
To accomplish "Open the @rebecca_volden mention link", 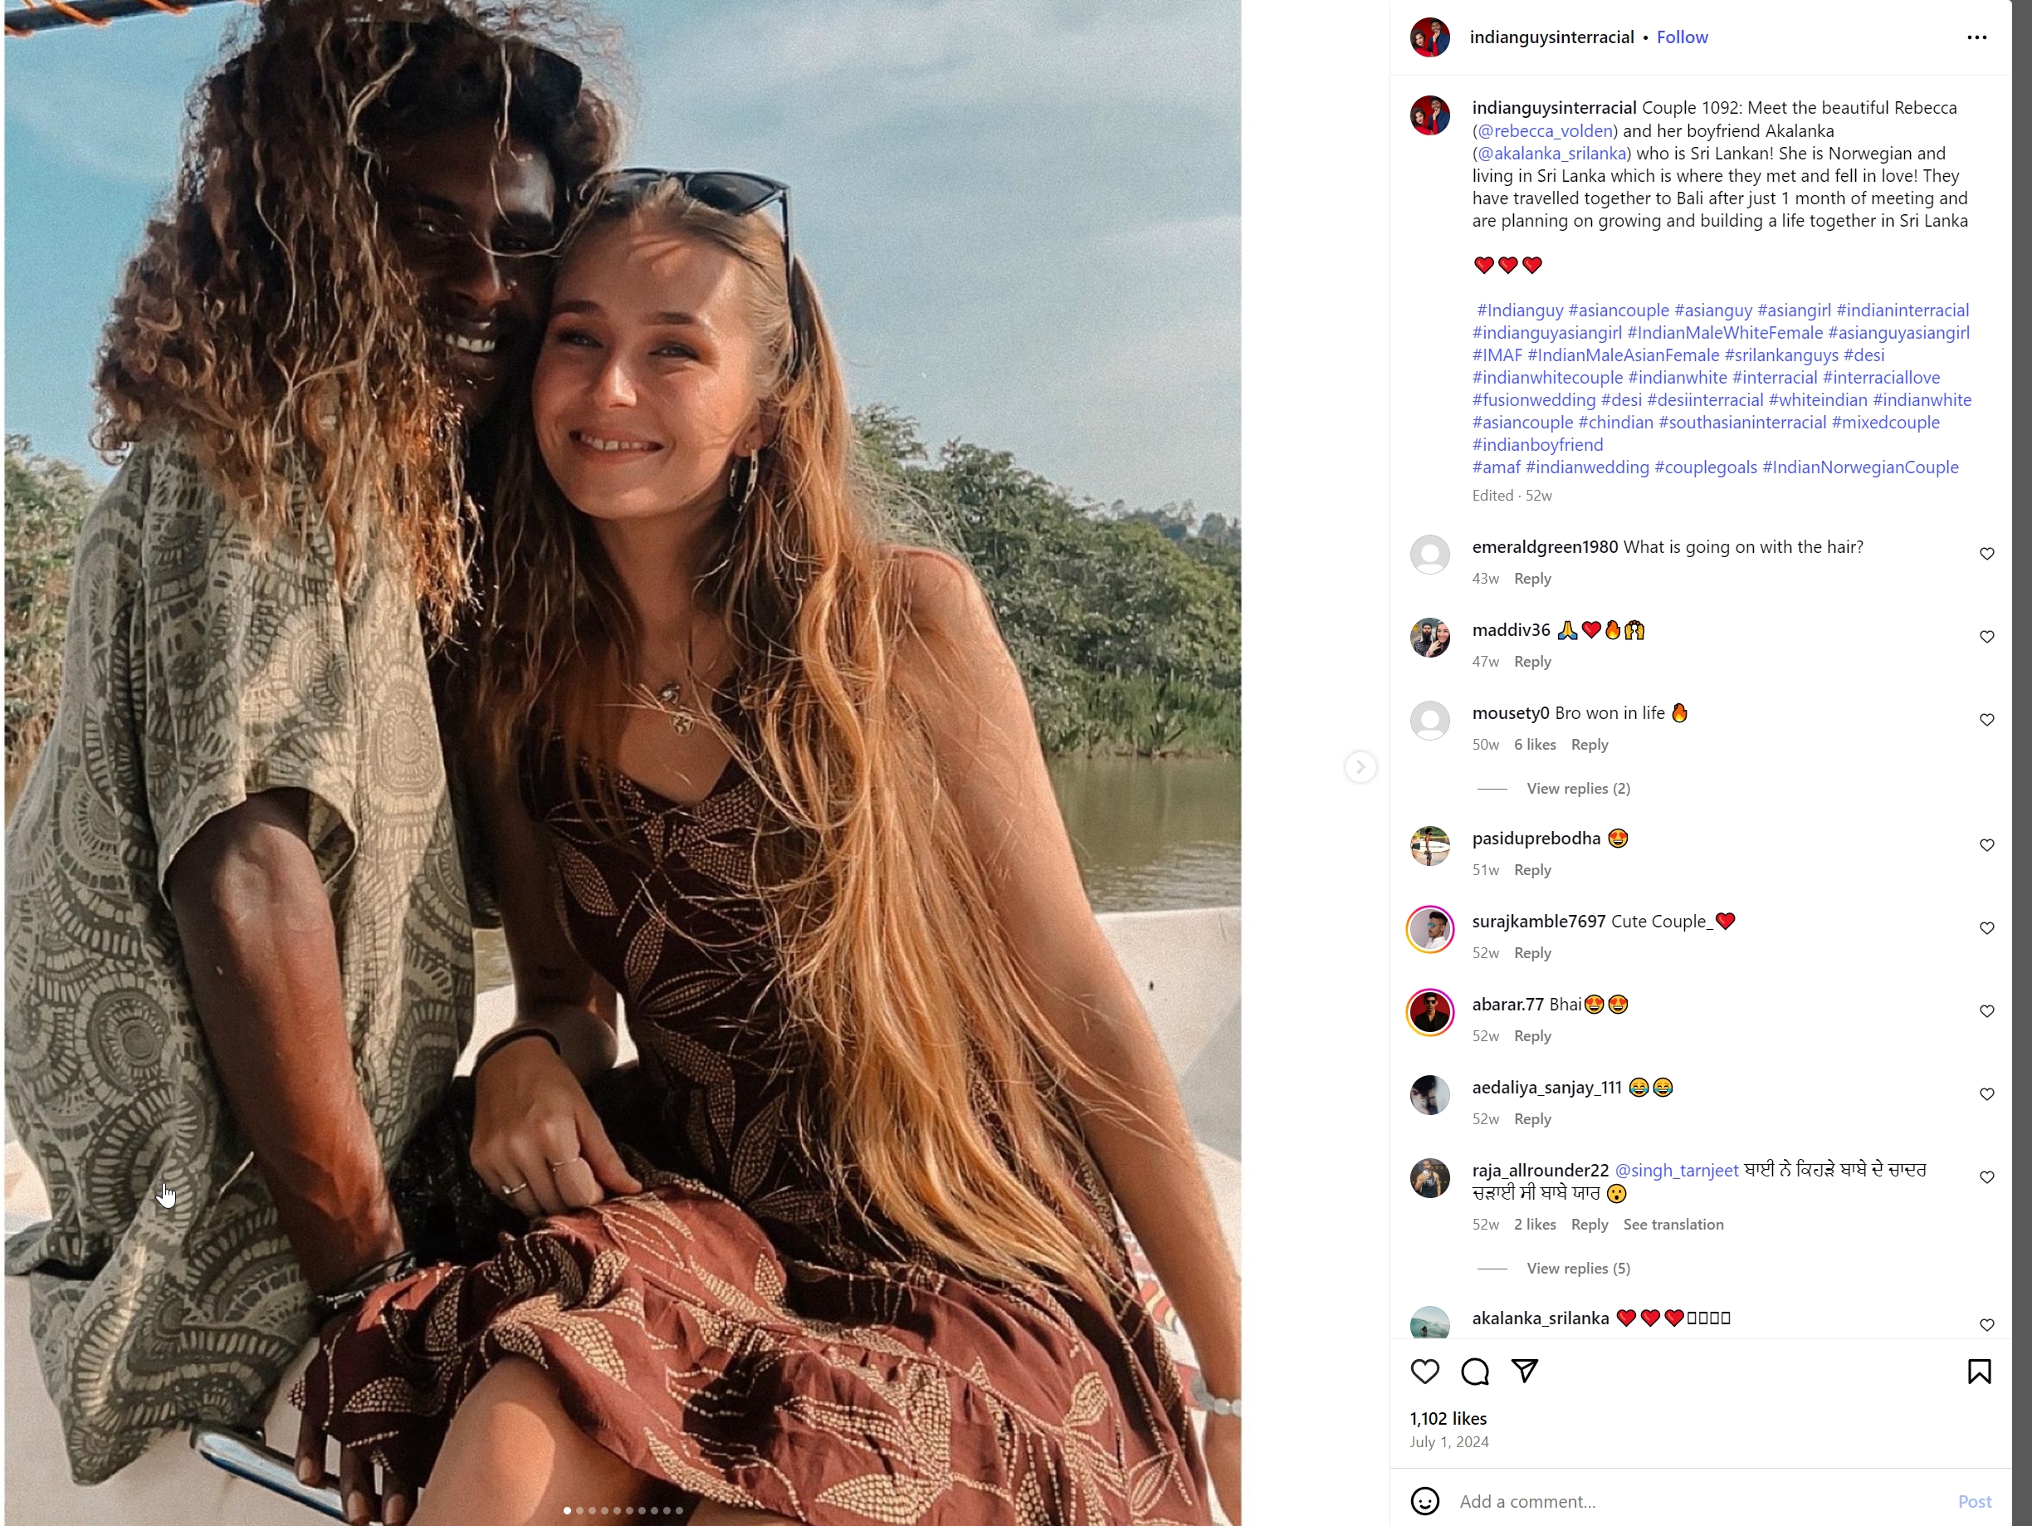I will tap(1545, 130).
